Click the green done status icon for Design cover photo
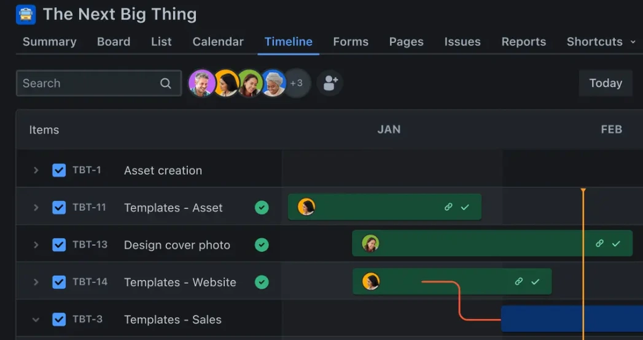This screenshot has height=340, width=643. (x=262, y=245)
